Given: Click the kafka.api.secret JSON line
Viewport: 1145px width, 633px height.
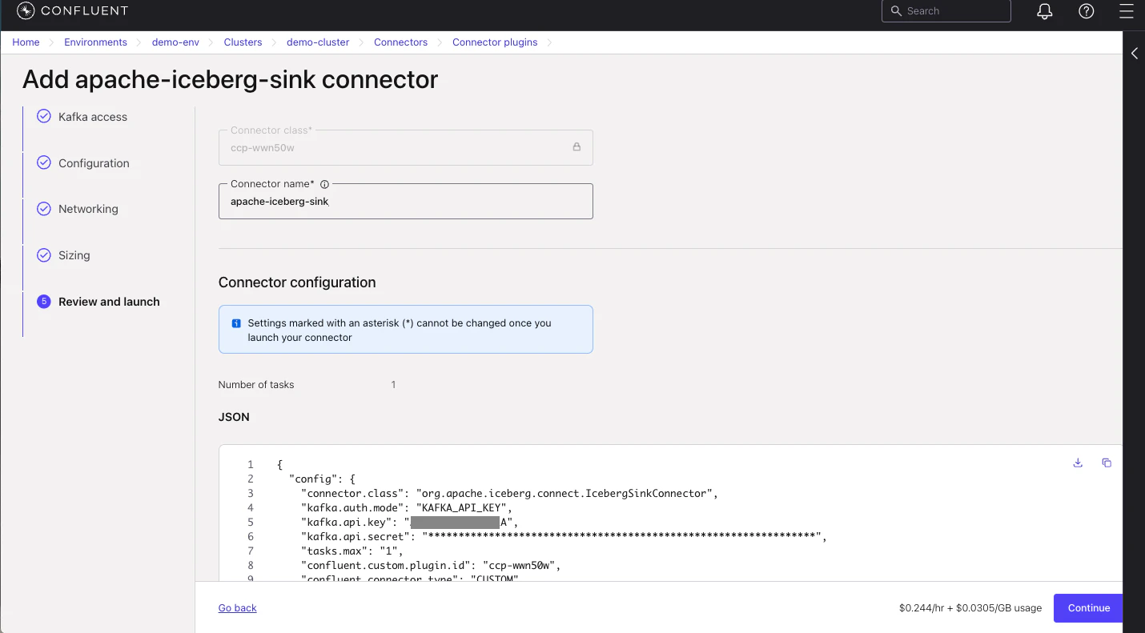Looking at the screenshot, I should [x=564, y=537].
